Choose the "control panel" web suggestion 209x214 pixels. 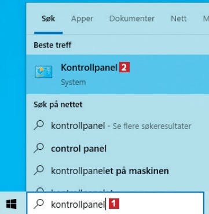click(x=79, y=149)
